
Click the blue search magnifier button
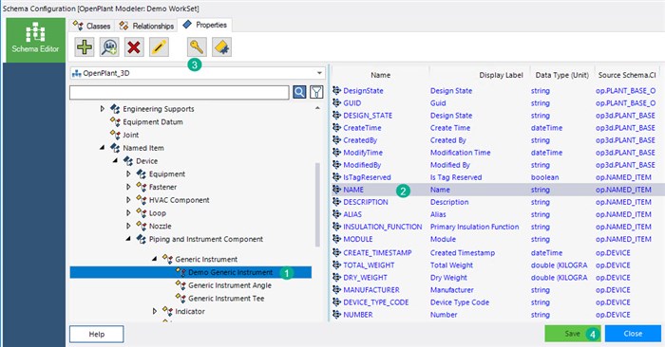[299, 92]
